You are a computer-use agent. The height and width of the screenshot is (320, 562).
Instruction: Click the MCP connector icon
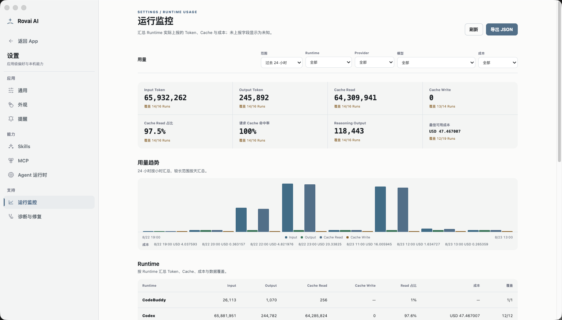pos(11,161)
